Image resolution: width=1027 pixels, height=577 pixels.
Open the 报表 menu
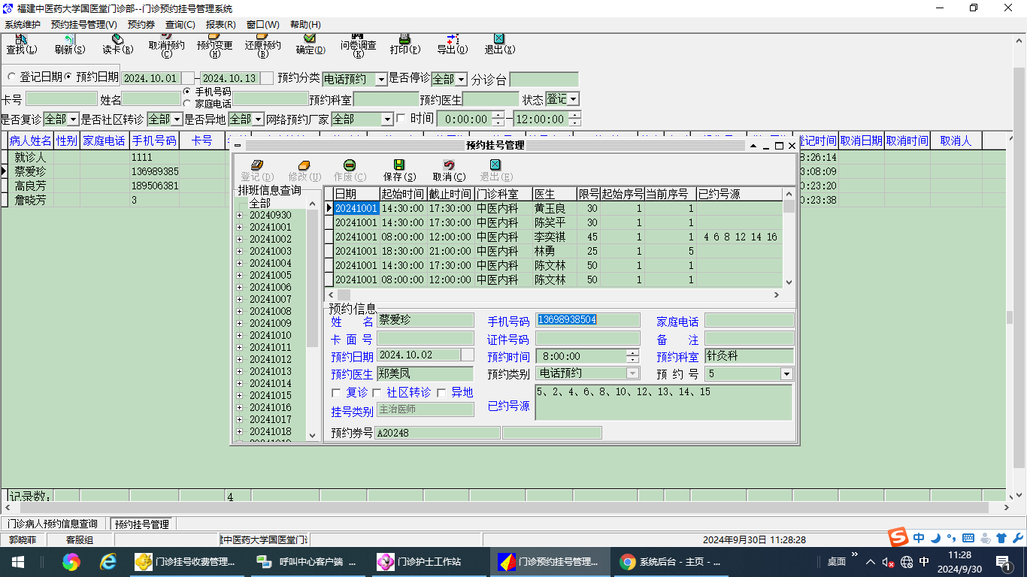(220, 25)
